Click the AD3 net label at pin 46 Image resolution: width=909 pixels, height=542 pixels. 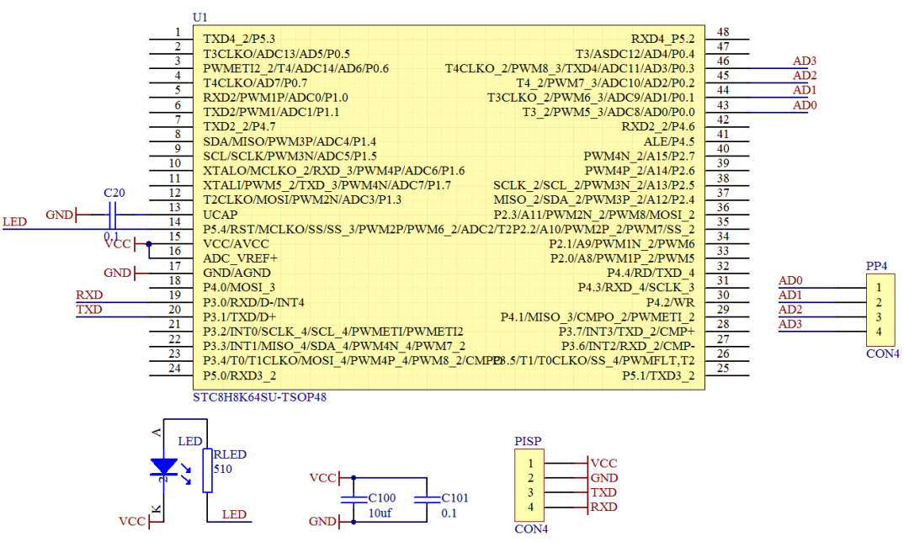click(805, 61)
